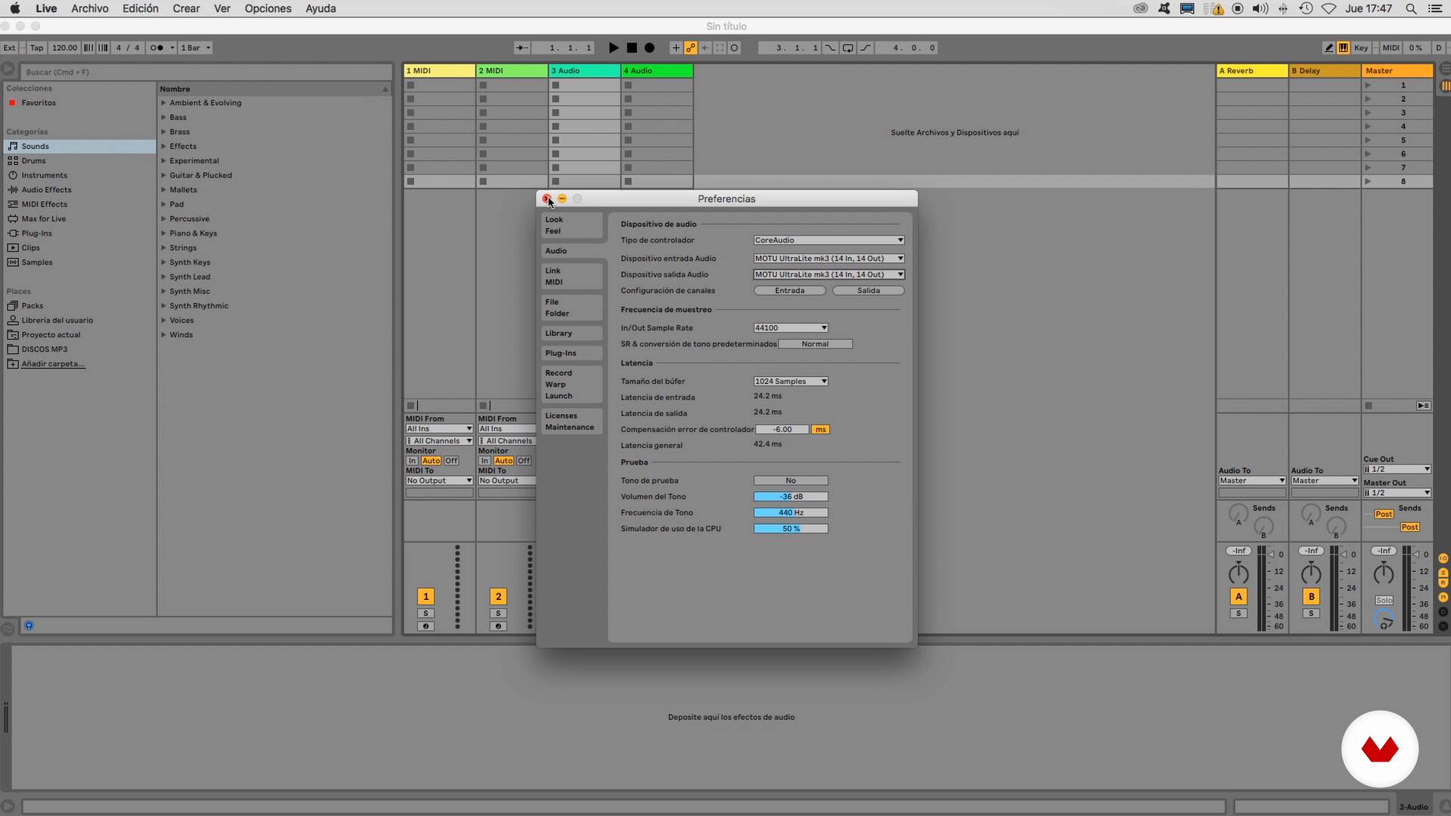1451x816 pixels.
Task: Click the Tap tempo button
Action: click(36, 48)
